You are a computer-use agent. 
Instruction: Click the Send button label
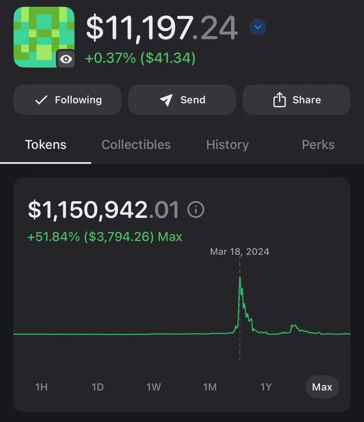[x=193, y=100]
